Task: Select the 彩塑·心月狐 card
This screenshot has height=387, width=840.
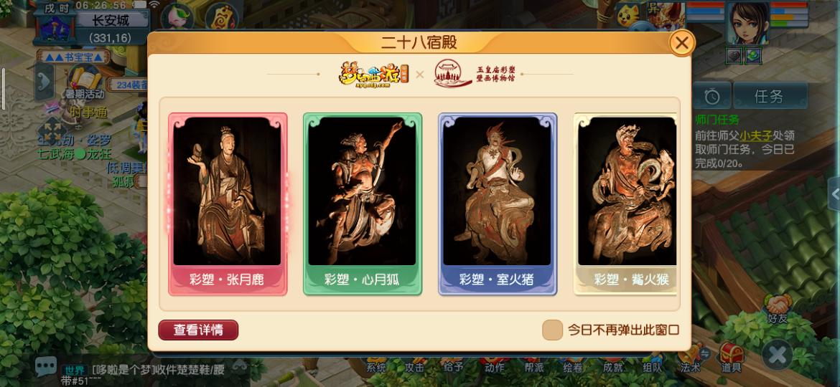Action: pyautogui.click(x=363, y=204)
